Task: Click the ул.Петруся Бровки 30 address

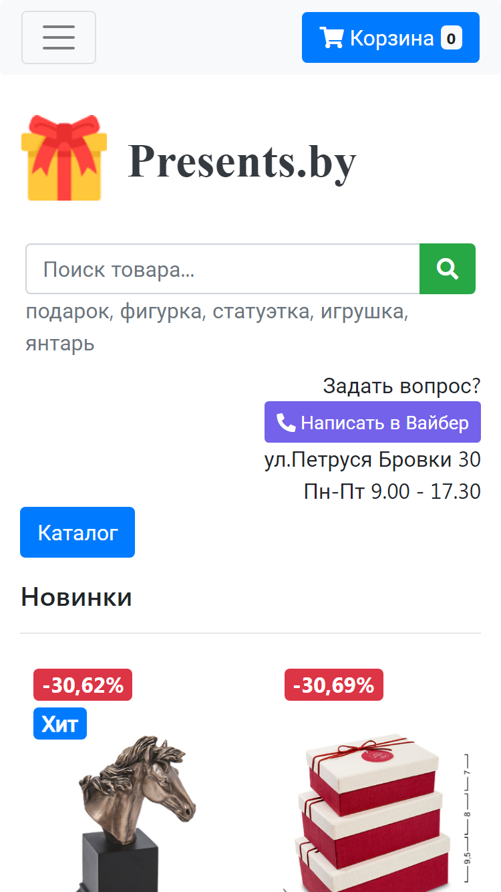Action: pyautogui.click(x=373, y=460)
